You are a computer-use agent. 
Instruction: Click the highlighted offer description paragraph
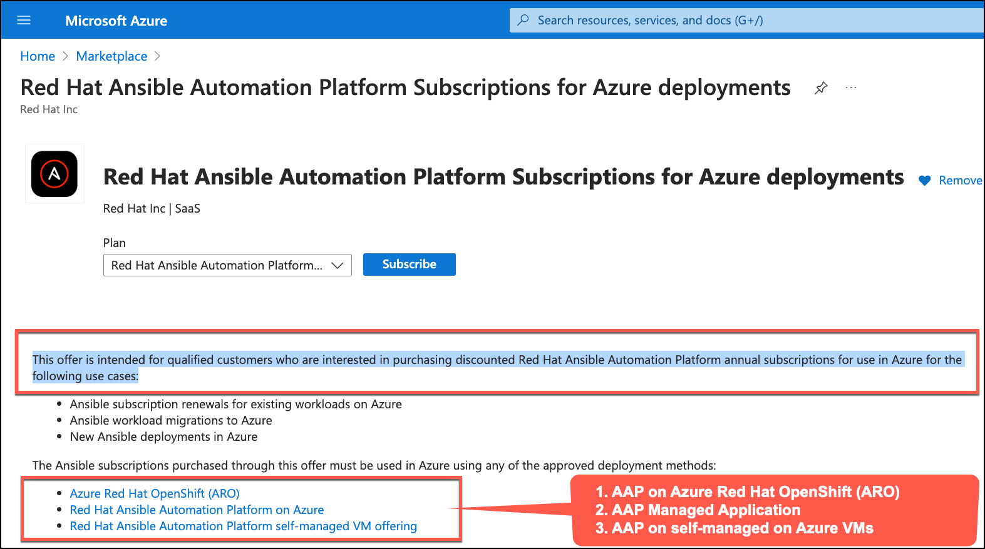click(x=497, y=368)
